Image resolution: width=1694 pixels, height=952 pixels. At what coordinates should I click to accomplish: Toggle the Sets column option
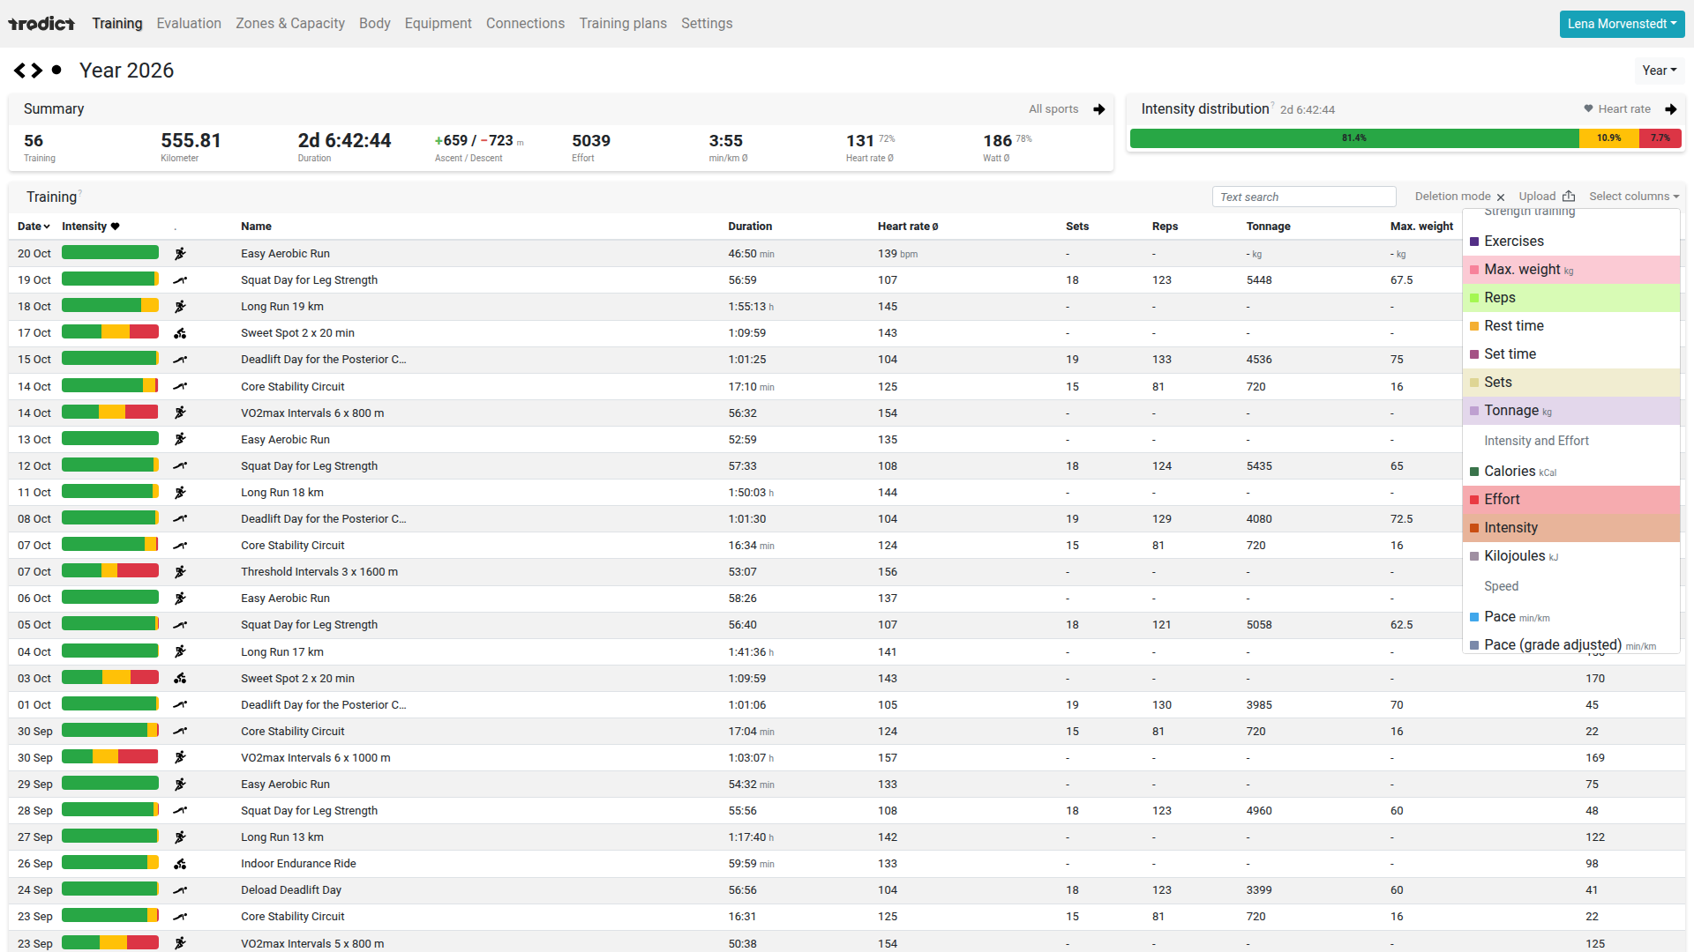pos(1570,383)
